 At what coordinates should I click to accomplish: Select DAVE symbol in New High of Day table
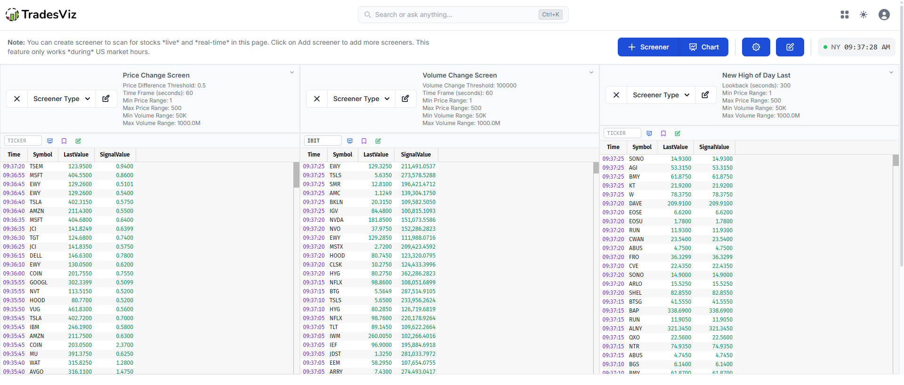pyautogui.click(x=635, y=204)
